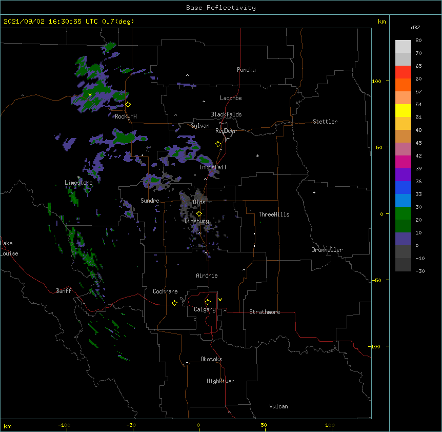Click the Okotoks city label
This screenshot has width=442, height=432.
[x=211, y=359]
